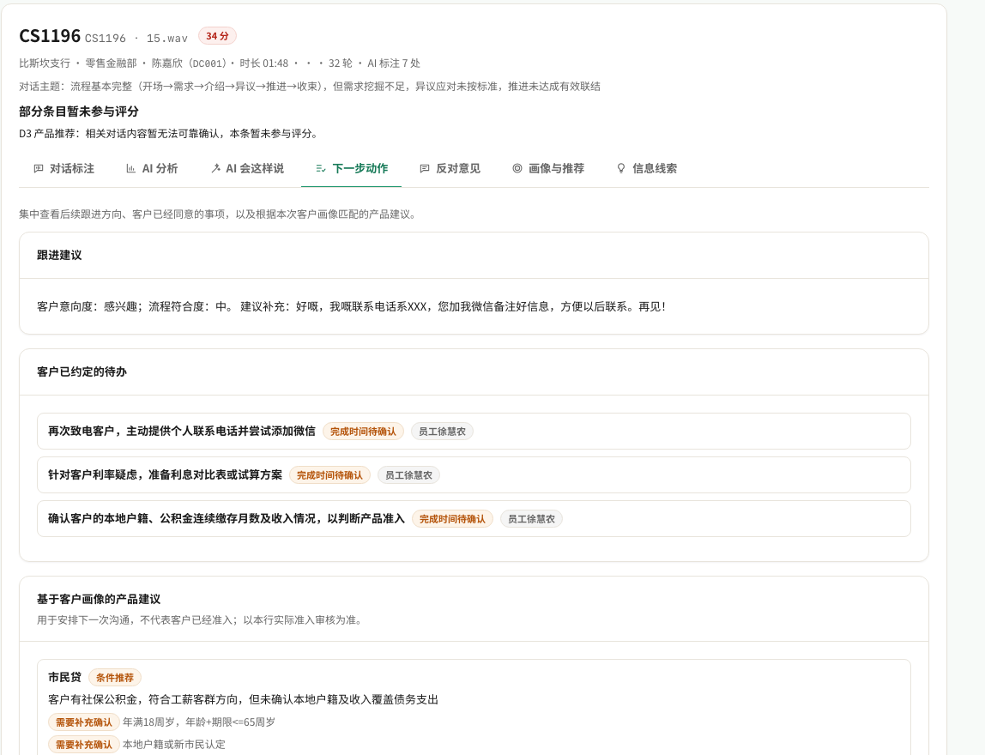
Task: Click the 基于客户画像的产品建议 header
Action: coord(99,599)
